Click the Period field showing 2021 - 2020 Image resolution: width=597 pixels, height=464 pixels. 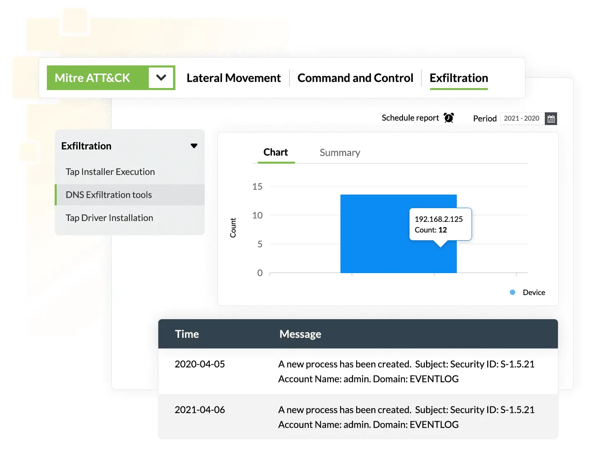(522, 118)
